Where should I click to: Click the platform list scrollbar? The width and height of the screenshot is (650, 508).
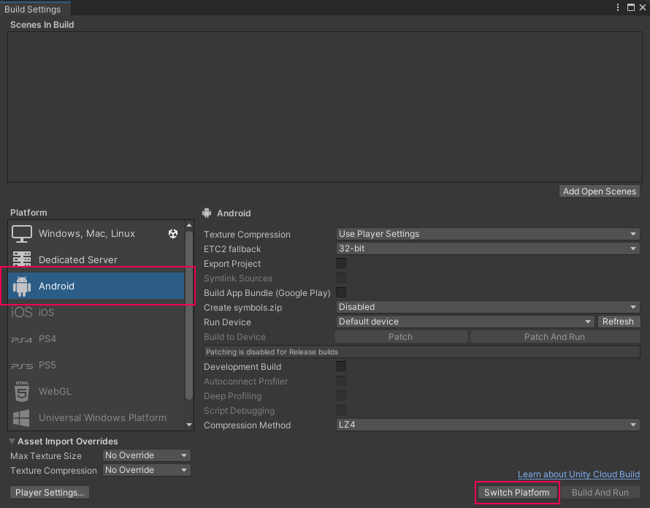pyautogui.click(x=189, y=322)
